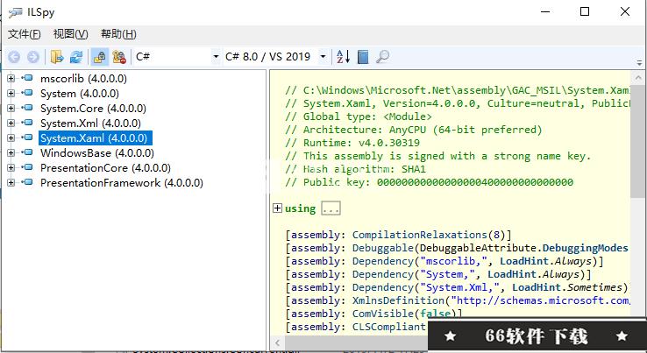Image resolution: width=647 pixels, height=353 pixels.
Task: Expand the System.Xaml node
Action: [11, 138]
